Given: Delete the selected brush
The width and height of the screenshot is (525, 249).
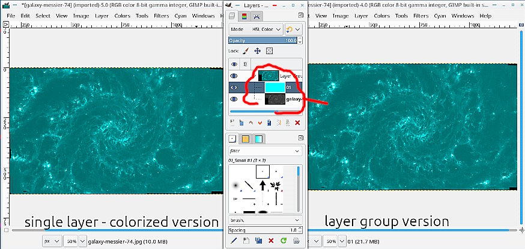Looking at the screenshot, I should click(x=271, y=241).
